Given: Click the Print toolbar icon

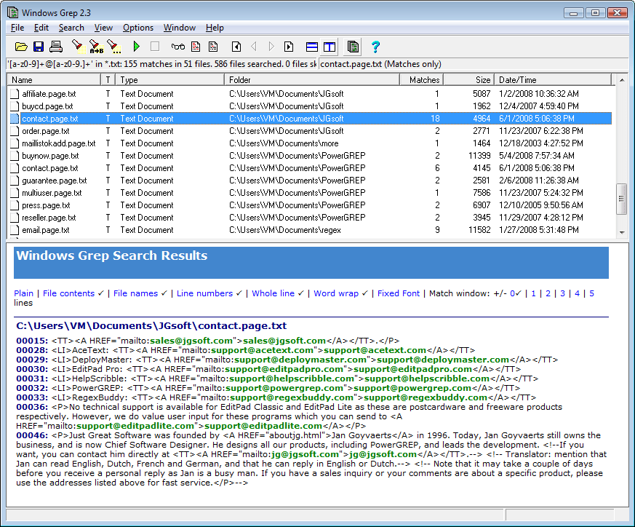Looking at the screenshot, I should (x=57, y=46).
